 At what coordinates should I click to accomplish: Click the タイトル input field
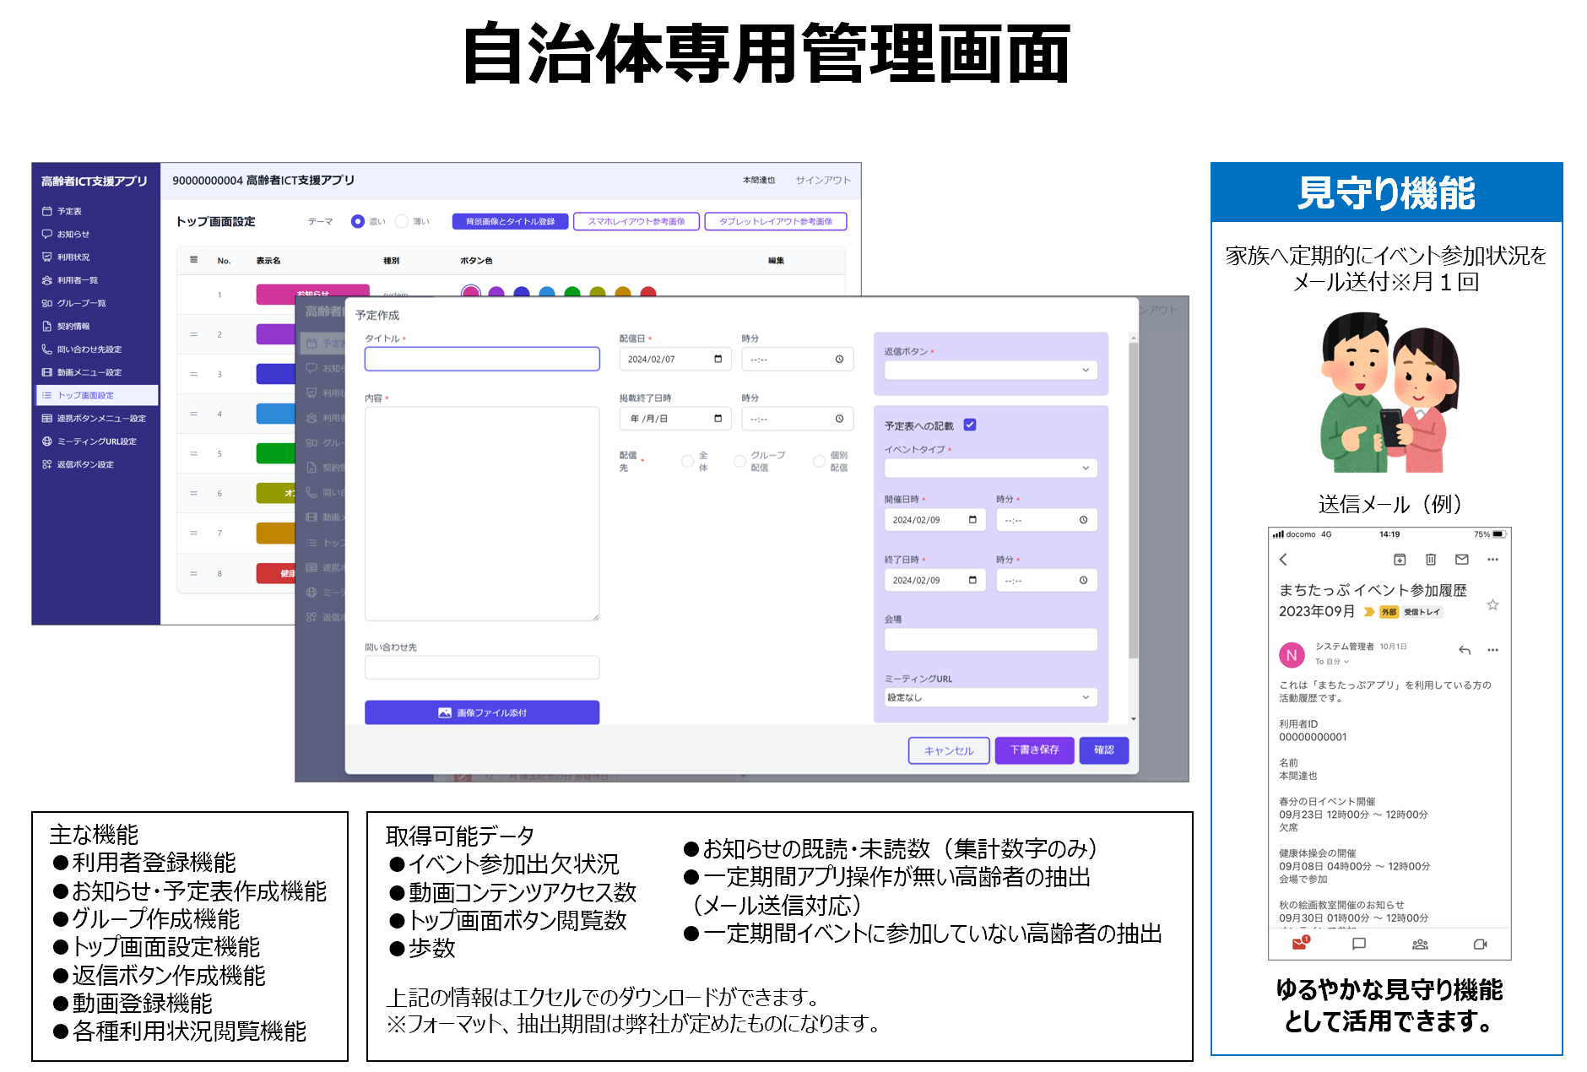coord(482,359)
